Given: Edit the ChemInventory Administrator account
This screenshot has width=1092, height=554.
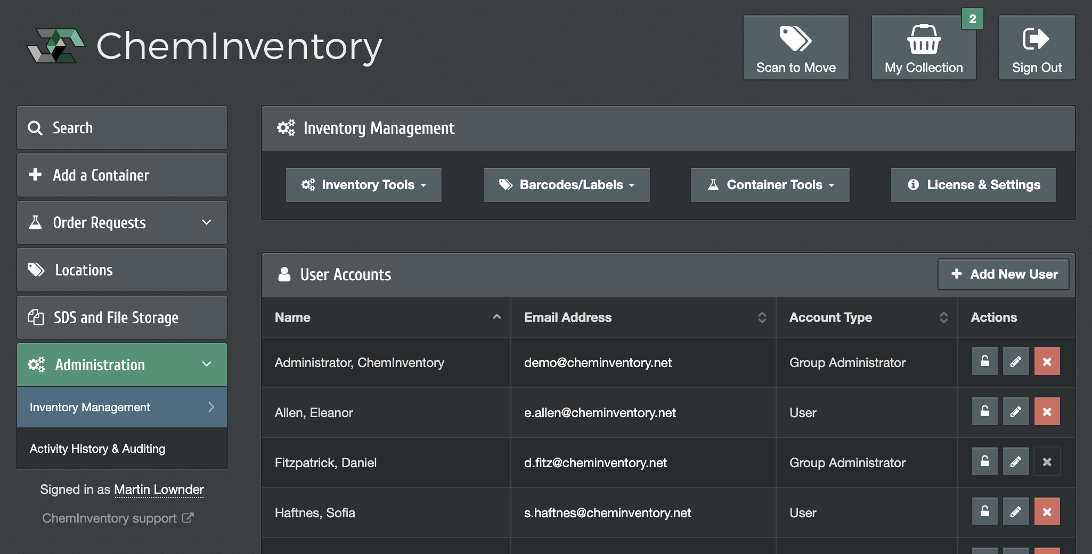Looking at the screenshot, I should click(x=1016, y=362).
